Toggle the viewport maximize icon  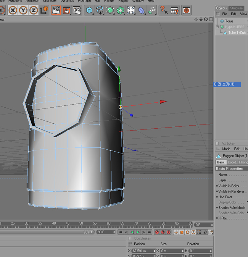pos(211,19)
